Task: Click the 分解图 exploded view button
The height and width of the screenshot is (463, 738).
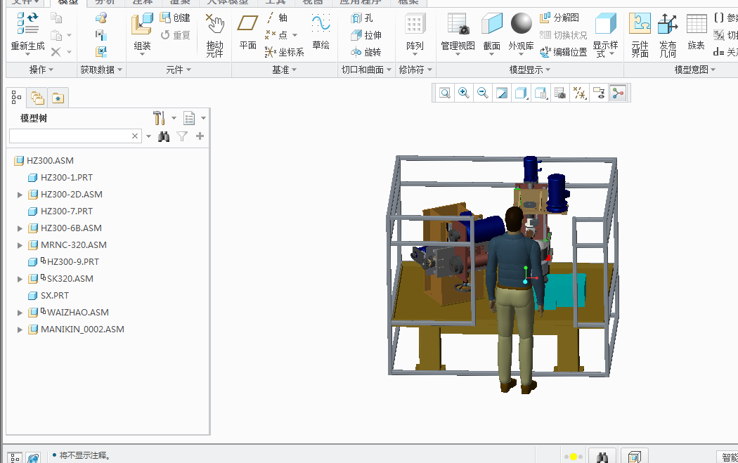Action: tap(559, 18)
